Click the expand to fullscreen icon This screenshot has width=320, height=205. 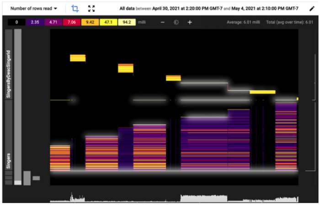click(x=91, y=9)
